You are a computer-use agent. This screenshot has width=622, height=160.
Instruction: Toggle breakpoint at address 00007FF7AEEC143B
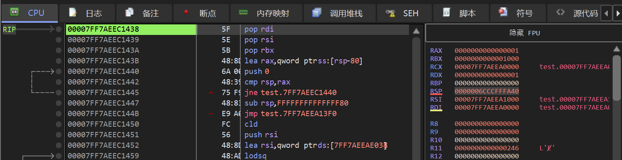[x=59, y=61]
